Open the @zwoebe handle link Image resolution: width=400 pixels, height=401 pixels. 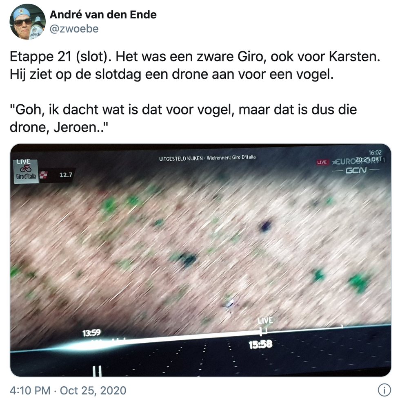point(74,29)
